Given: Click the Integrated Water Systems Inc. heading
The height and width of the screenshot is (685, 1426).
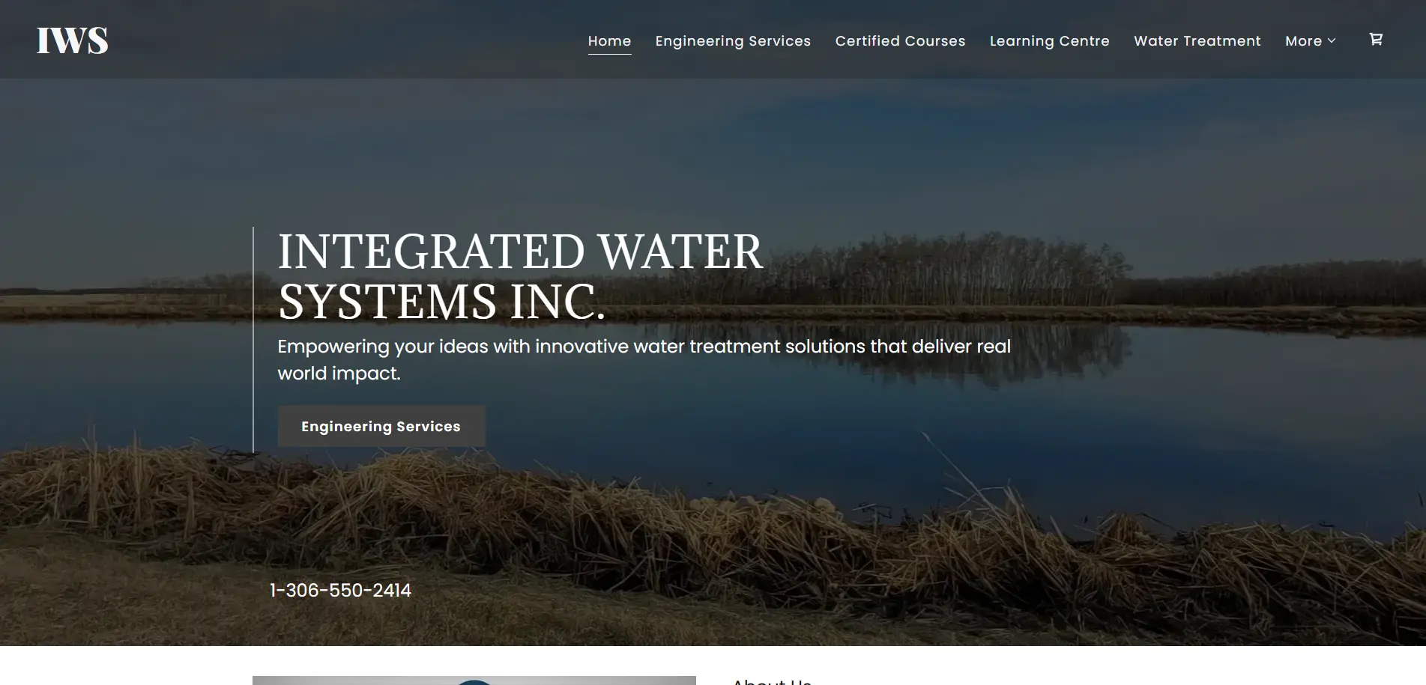Looking at the screenshot, I should [520, 276].
